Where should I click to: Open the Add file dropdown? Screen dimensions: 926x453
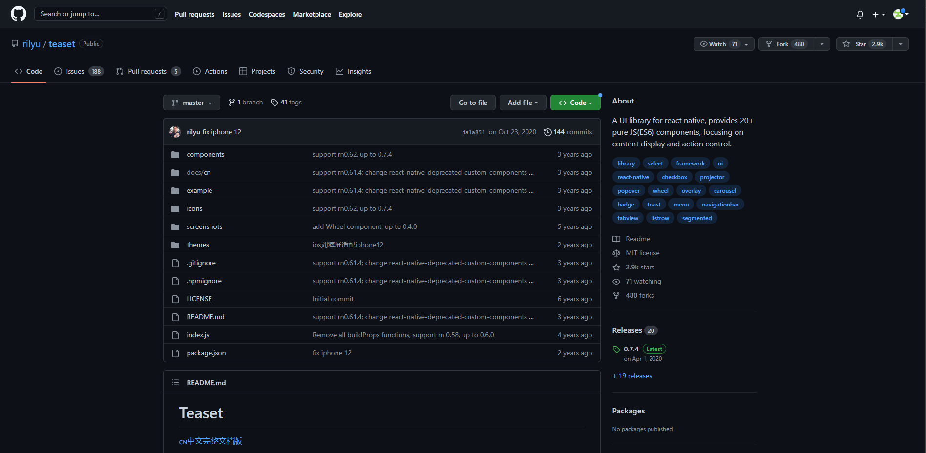click(523, 103)
